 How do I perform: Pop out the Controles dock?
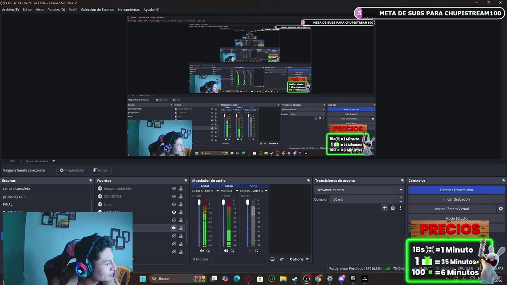pos(504,180)
